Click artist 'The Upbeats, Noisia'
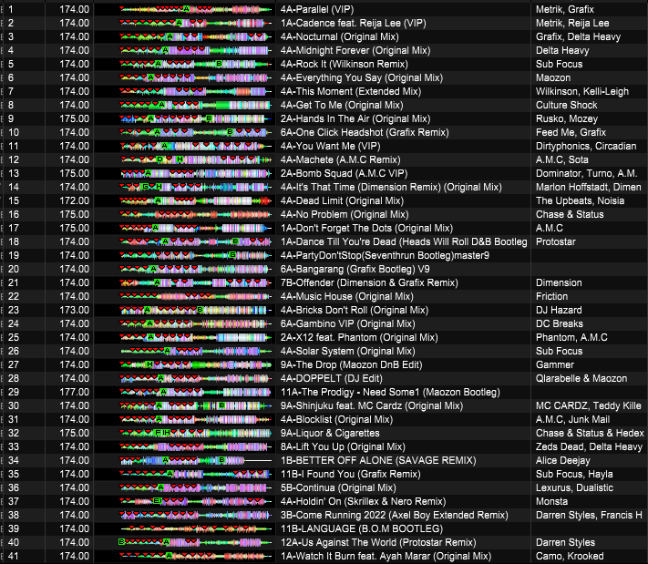The width and height of the screenshot is (648, 564). (580, 200)
